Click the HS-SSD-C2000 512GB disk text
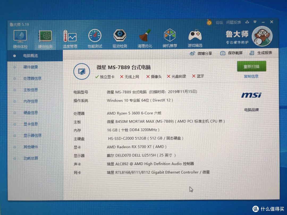The image size is (287, 215). pos(146,138)
